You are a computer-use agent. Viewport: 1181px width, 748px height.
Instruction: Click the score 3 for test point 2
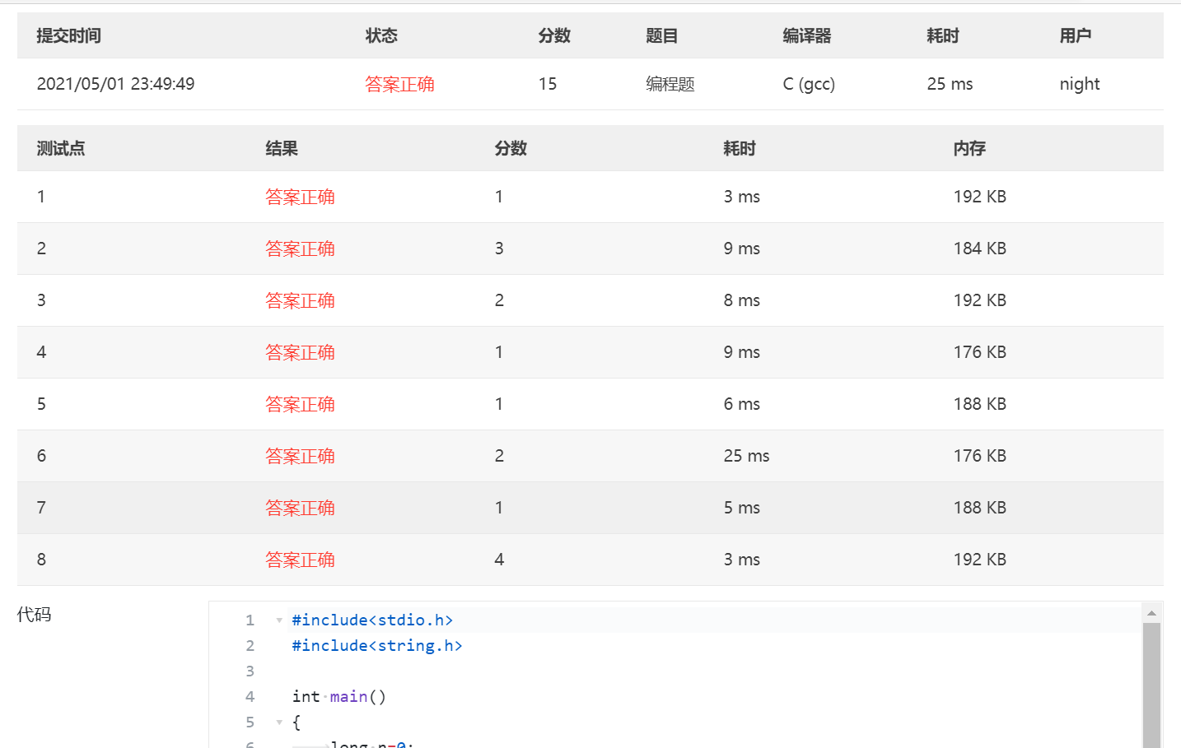[499, 249]
